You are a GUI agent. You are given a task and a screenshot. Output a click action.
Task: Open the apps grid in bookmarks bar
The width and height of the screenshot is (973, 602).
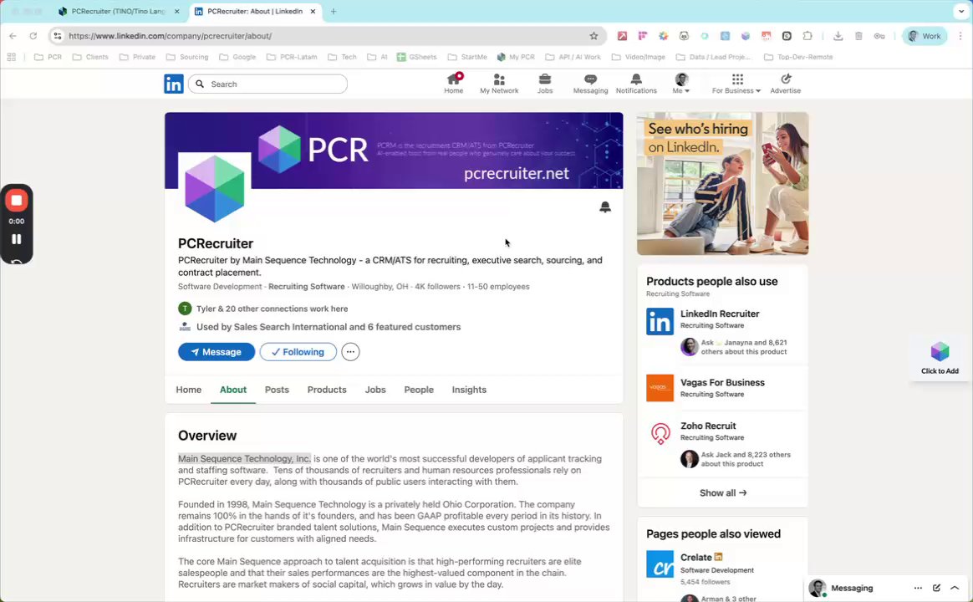11,57
